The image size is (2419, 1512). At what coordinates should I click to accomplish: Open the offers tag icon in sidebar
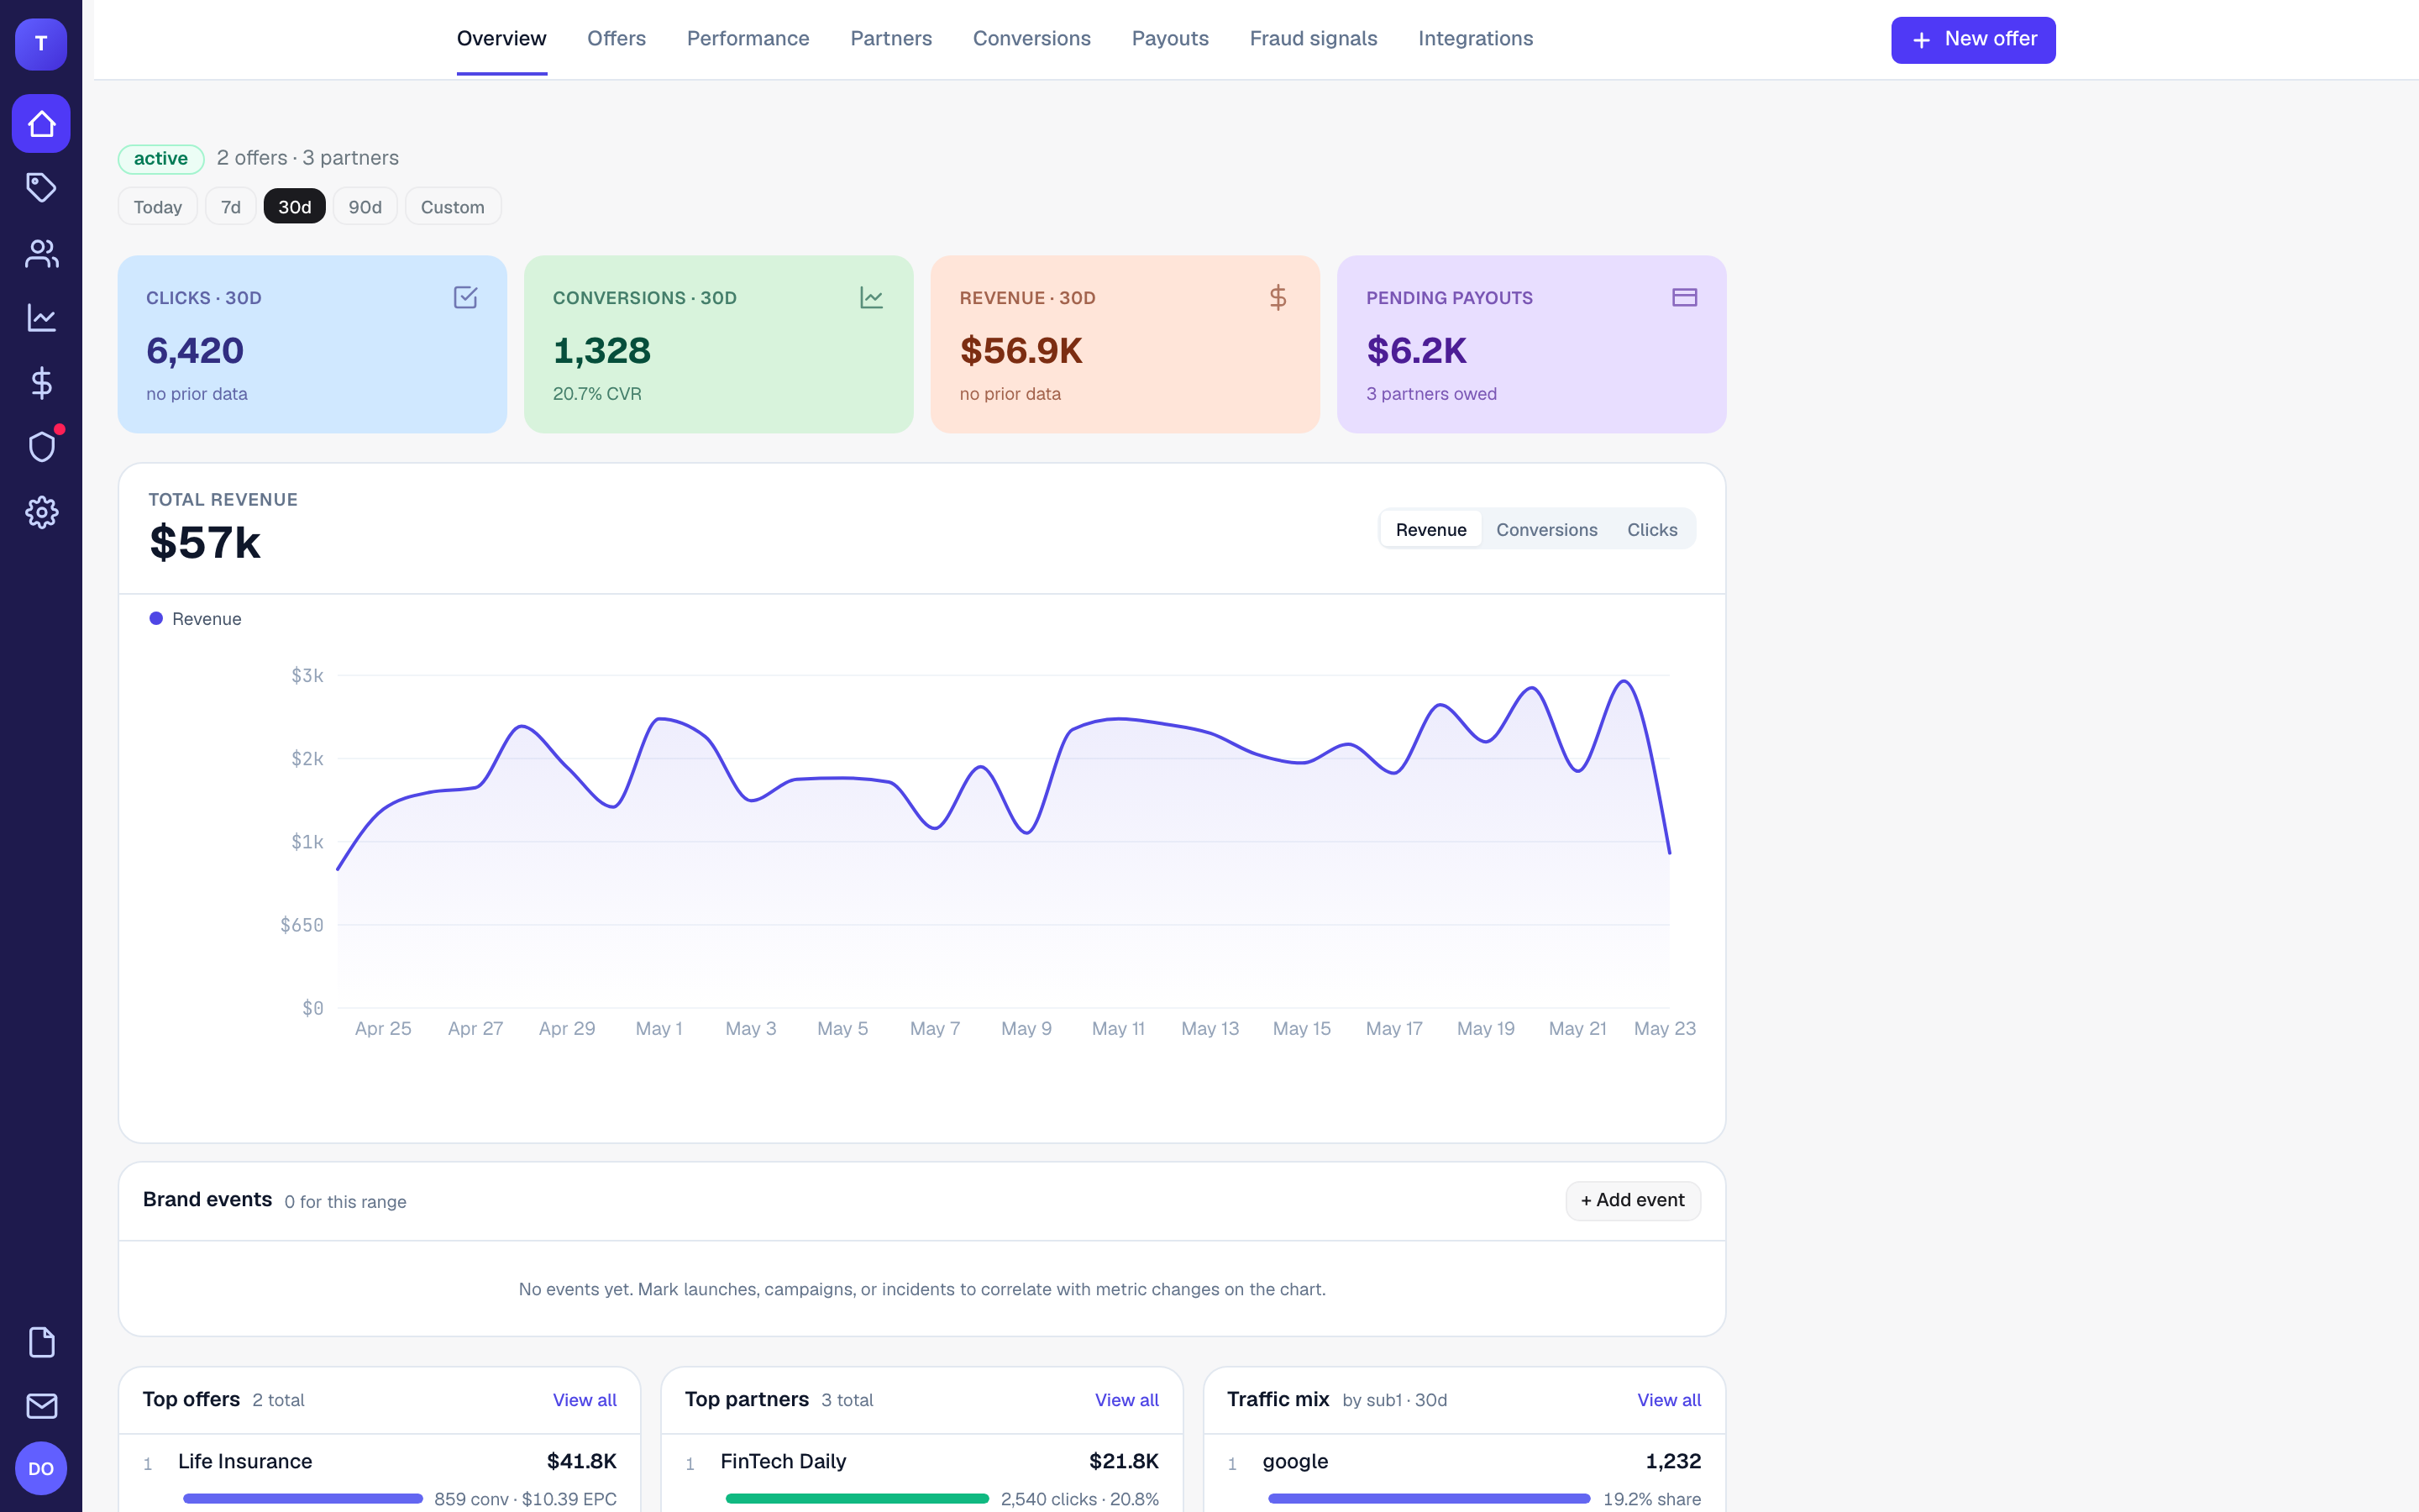[x=41, y=188]
